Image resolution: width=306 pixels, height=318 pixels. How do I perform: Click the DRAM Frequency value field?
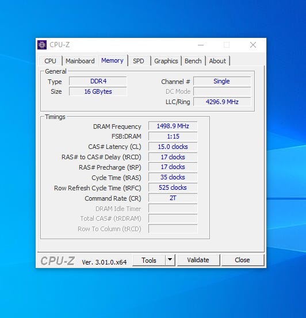[173, 126]
